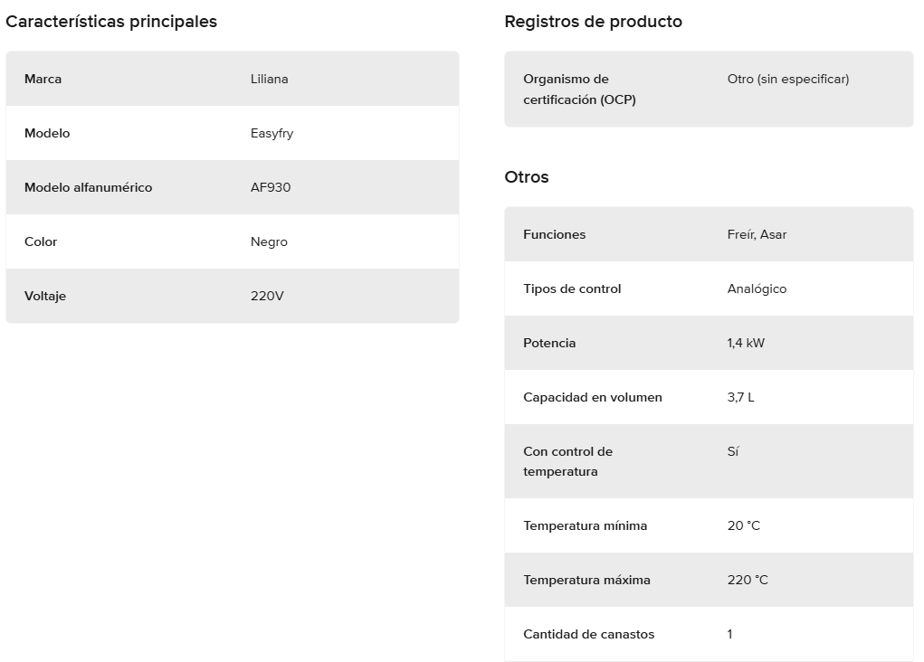Viewport: 924px width, 662px height.
Task: Select the Voltaje value 220V
Action: pos(267,296)
